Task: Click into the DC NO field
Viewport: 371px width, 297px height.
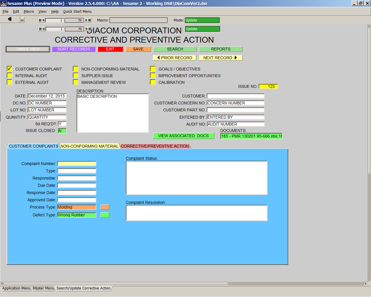Action: (47, 103)
